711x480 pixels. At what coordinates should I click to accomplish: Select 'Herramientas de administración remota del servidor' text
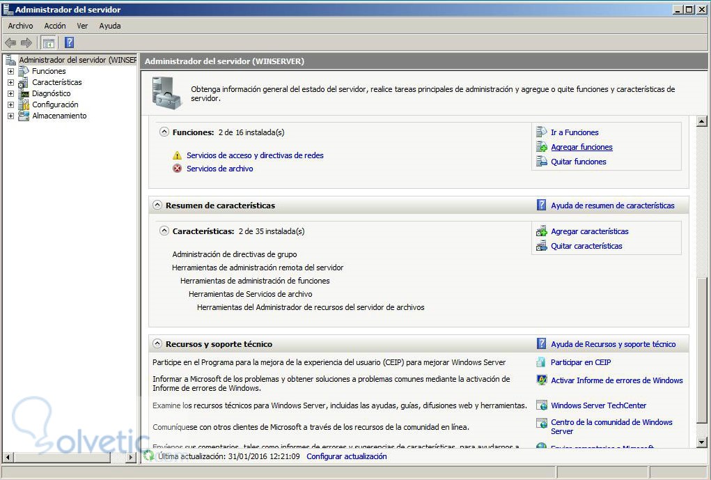(x=258, y=268)
